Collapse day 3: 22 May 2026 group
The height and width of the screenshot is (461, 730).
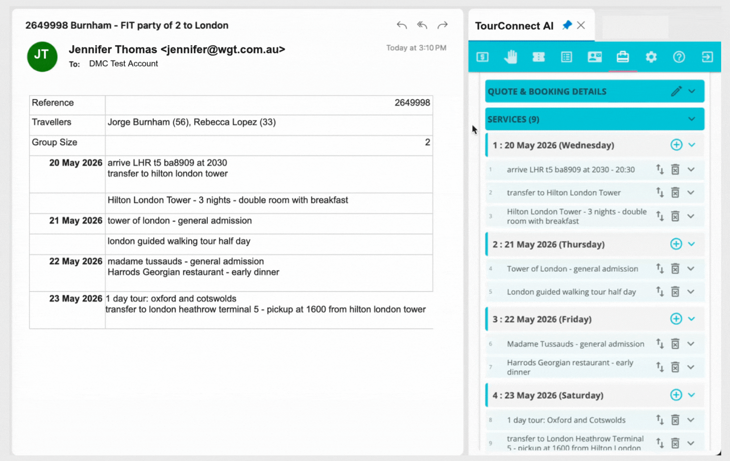(x=692, y=319)
